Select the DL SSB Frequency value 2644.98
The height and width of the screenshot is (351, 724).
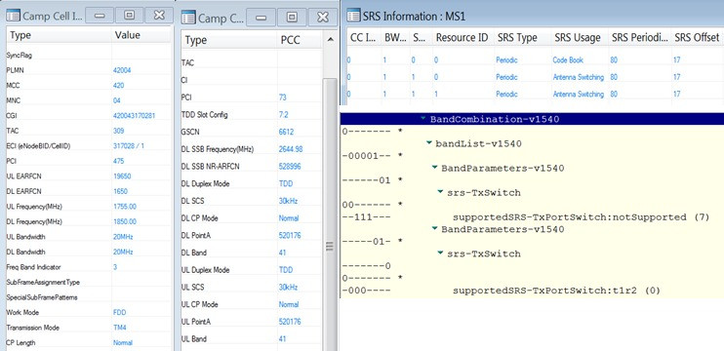(x=291, y=149)
